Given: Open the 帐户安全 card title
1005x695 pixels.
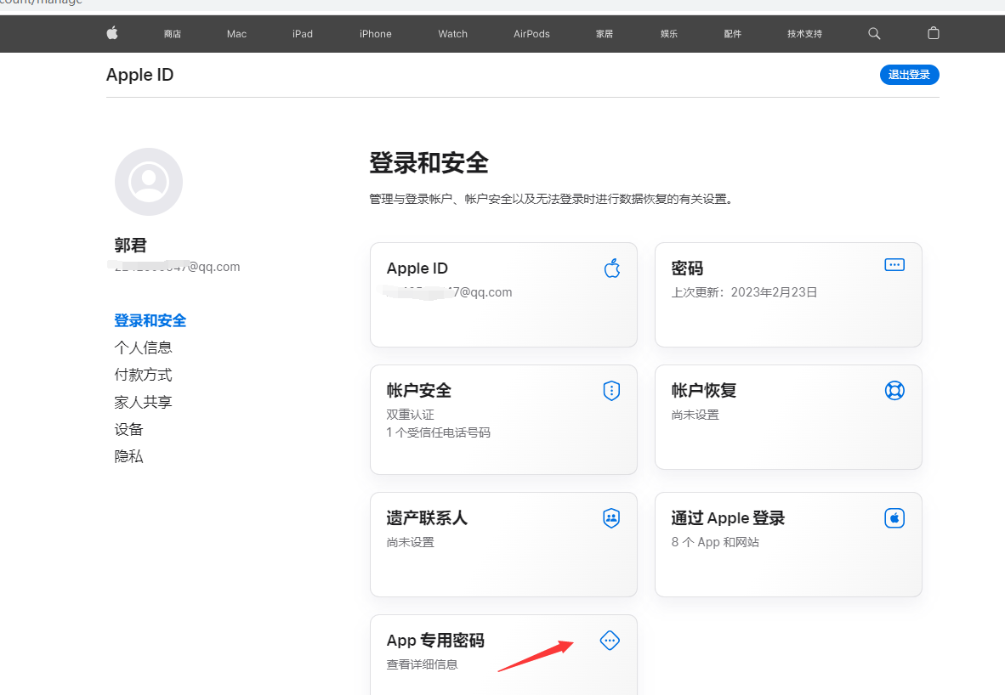Looking at the screenshot, I should click(418, 390).
